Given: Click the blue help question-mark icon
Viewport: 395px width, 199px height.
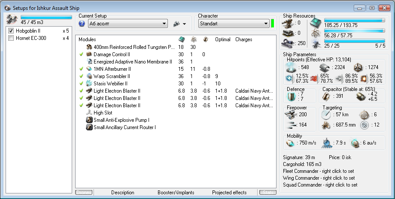Looking at the screenshot, I should pyautogui.click(x=82, y=24).
